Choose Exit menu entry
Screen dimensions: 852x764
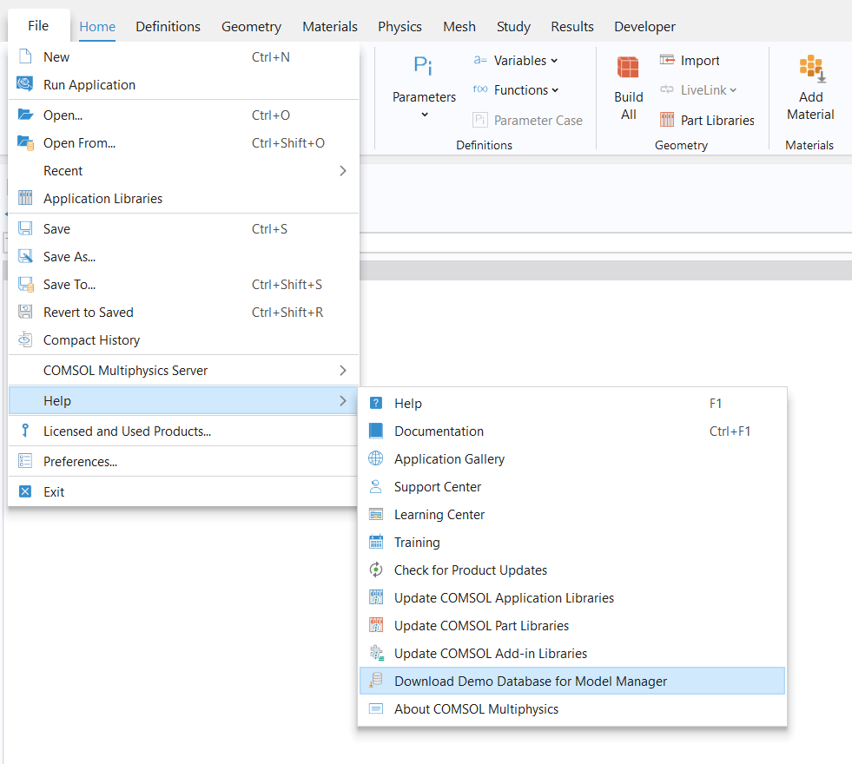pyautogui.click(x=183, y=491)
